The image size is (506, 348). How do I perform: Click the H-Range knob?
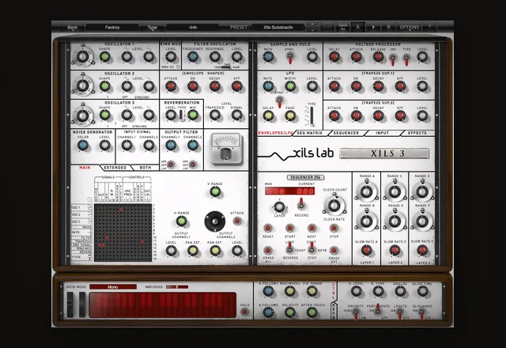click(181, 221)
